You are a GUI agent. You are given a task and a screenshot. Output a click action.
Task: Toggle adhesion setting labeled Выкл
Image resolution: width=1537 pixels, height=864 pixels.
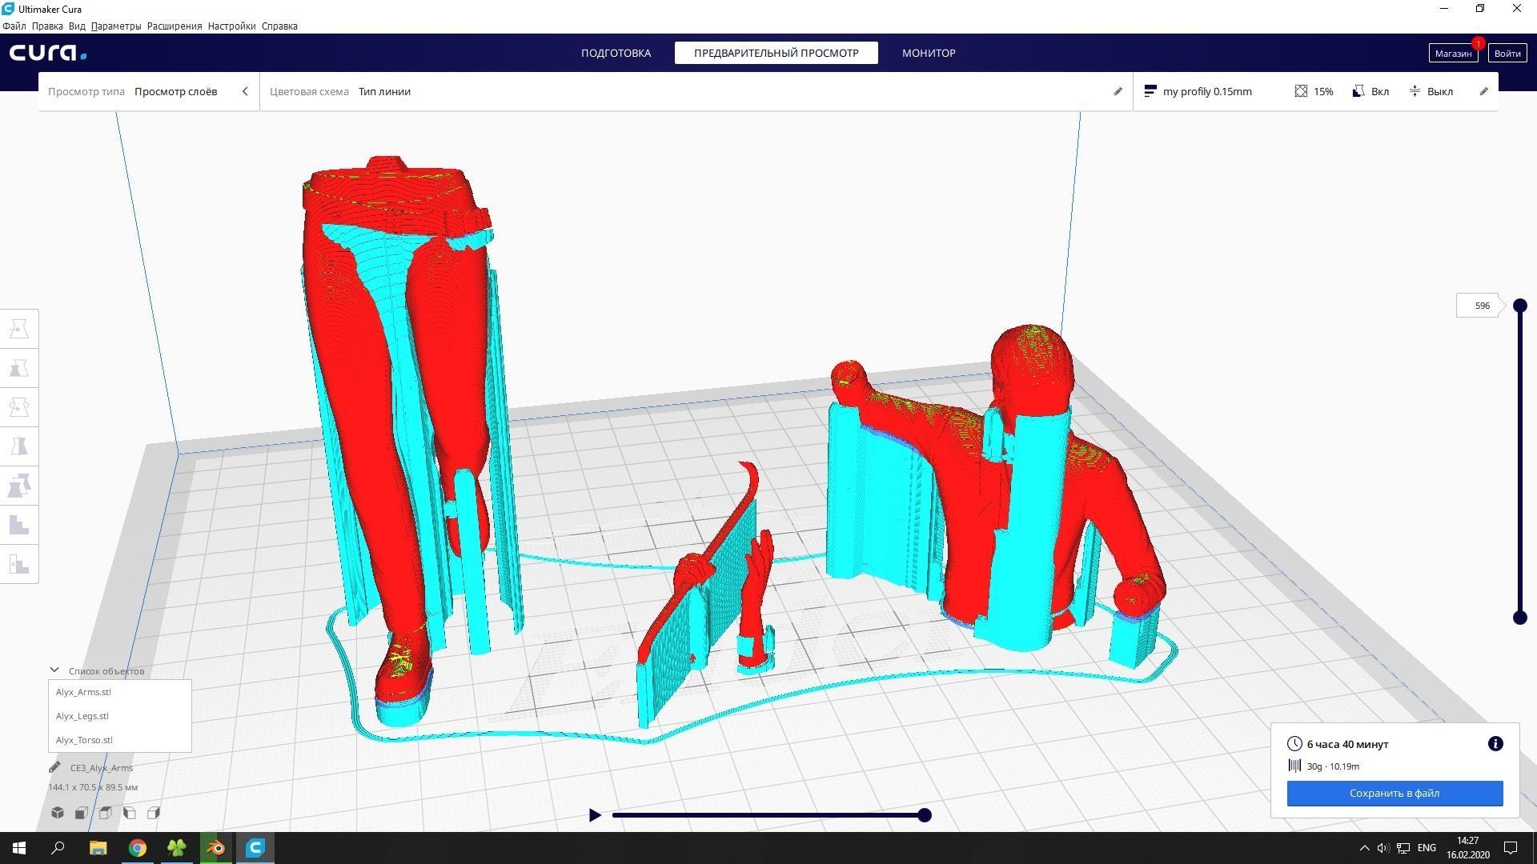pos(1431,91)
